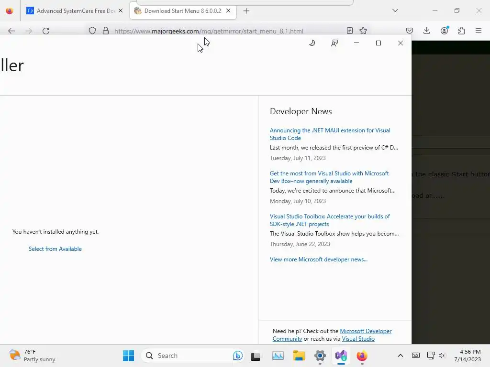Screen dimensions: 490x367
Task: Reload the current Firefox page
Action: click(46, 31)
